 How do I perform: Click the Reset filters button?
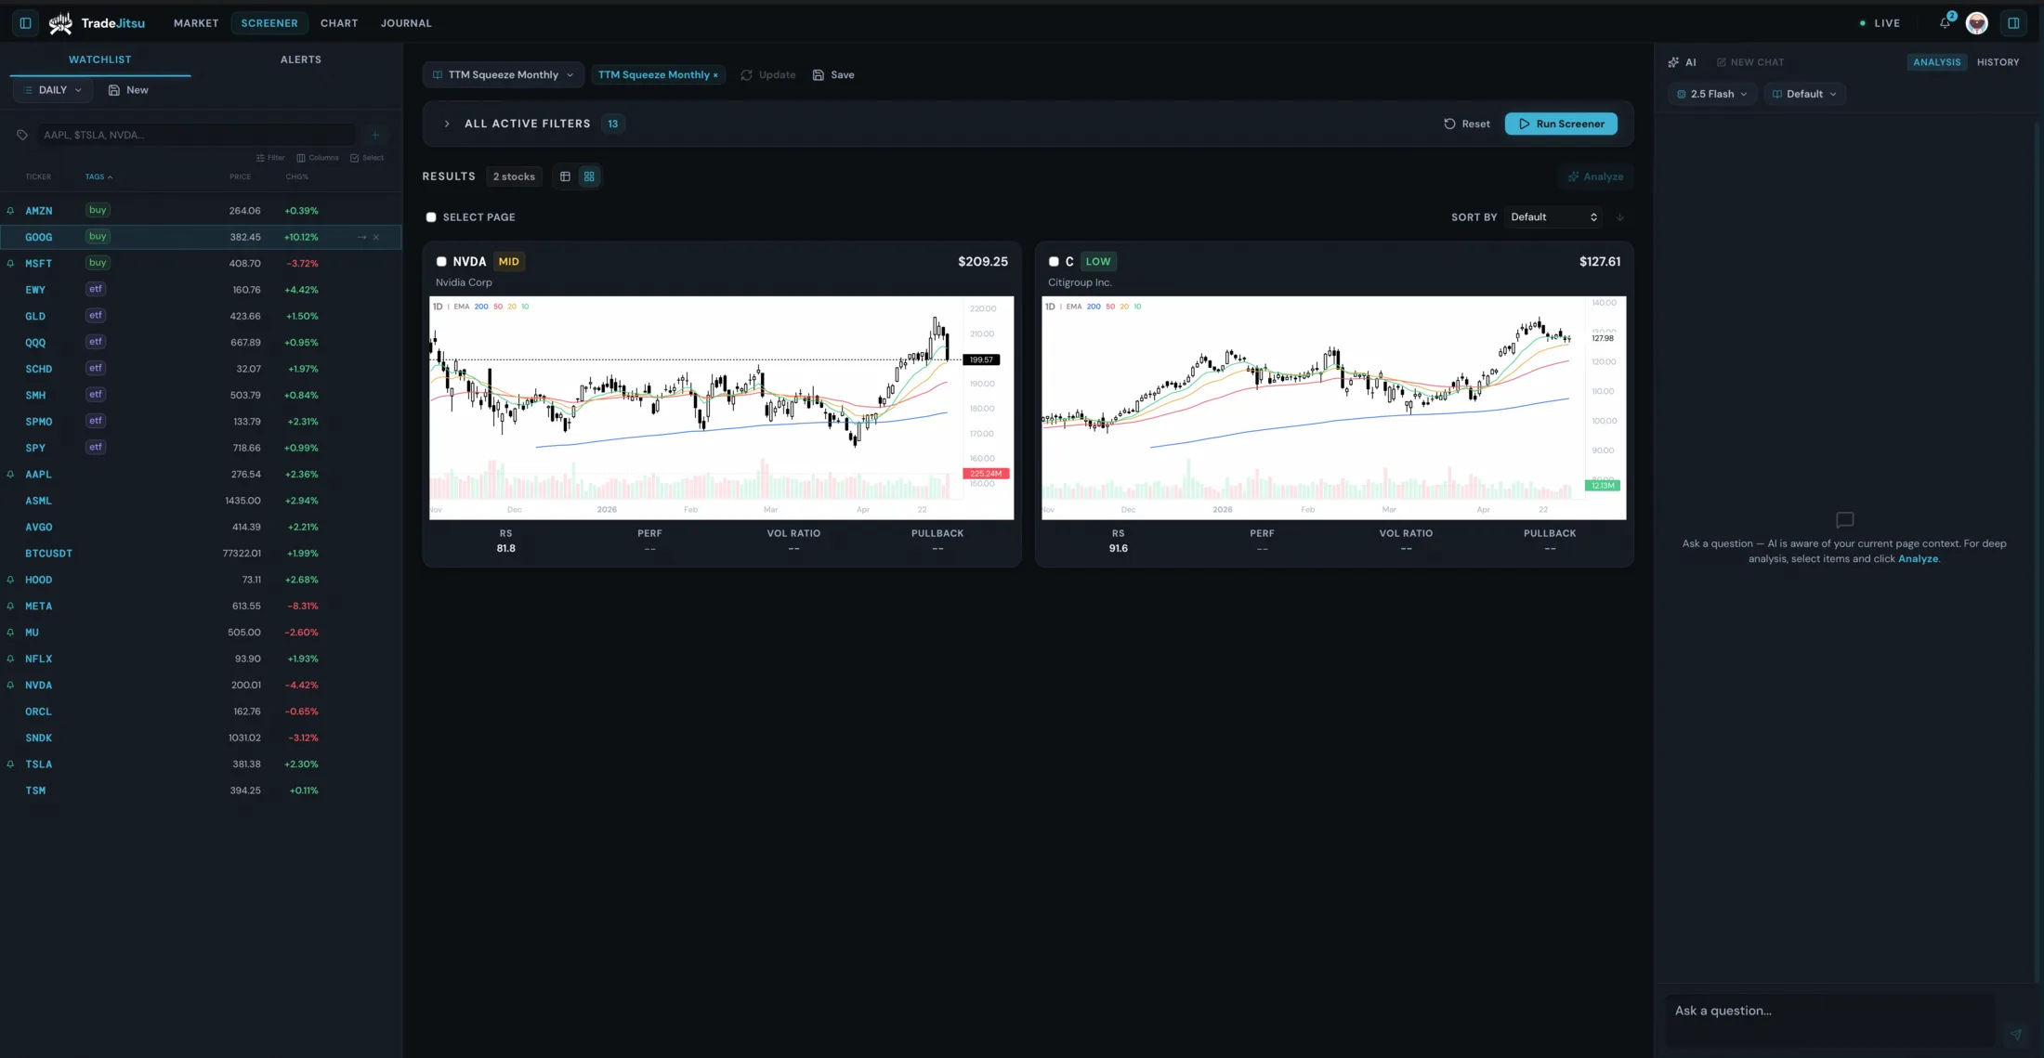point(1466,124)
